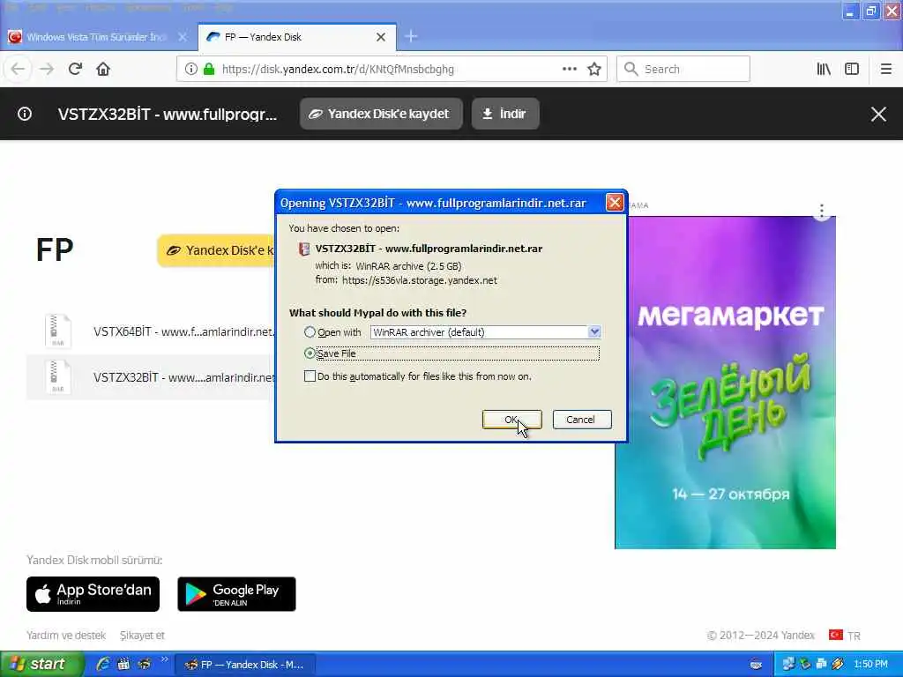Click the green padlock security icon
This screenshot has height=677, width=903.
coord(209,69)
